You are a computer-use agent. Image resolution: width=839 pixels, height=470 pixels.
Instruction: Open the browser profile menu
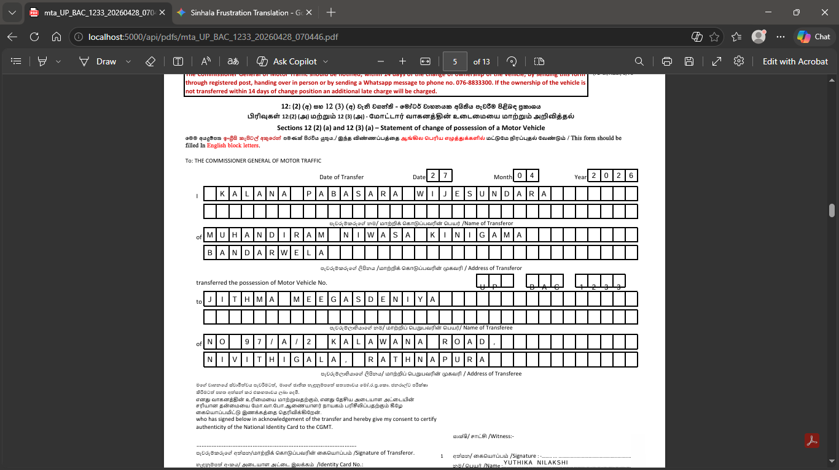[759, 37]
